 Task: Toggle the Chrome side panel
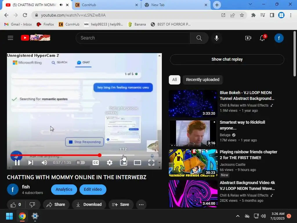pyautogui.click(x=272, y=15)
